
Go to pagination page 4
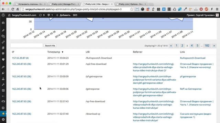click(192, 45)
